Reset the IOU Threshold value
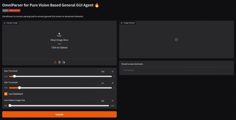236x120 pixels. [112, 83]
